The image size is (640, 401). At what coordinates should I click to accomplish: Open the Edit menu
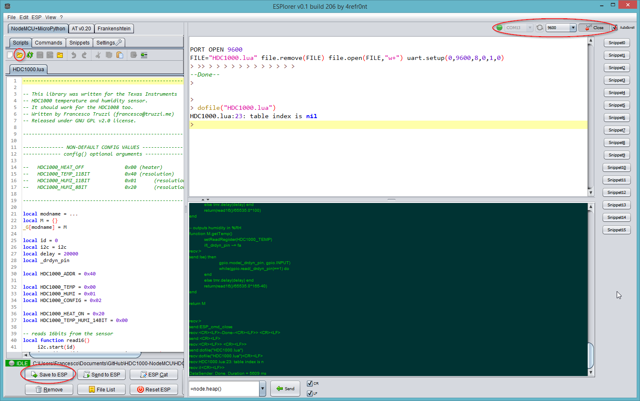pyautogui.click(x=24, y=17)
